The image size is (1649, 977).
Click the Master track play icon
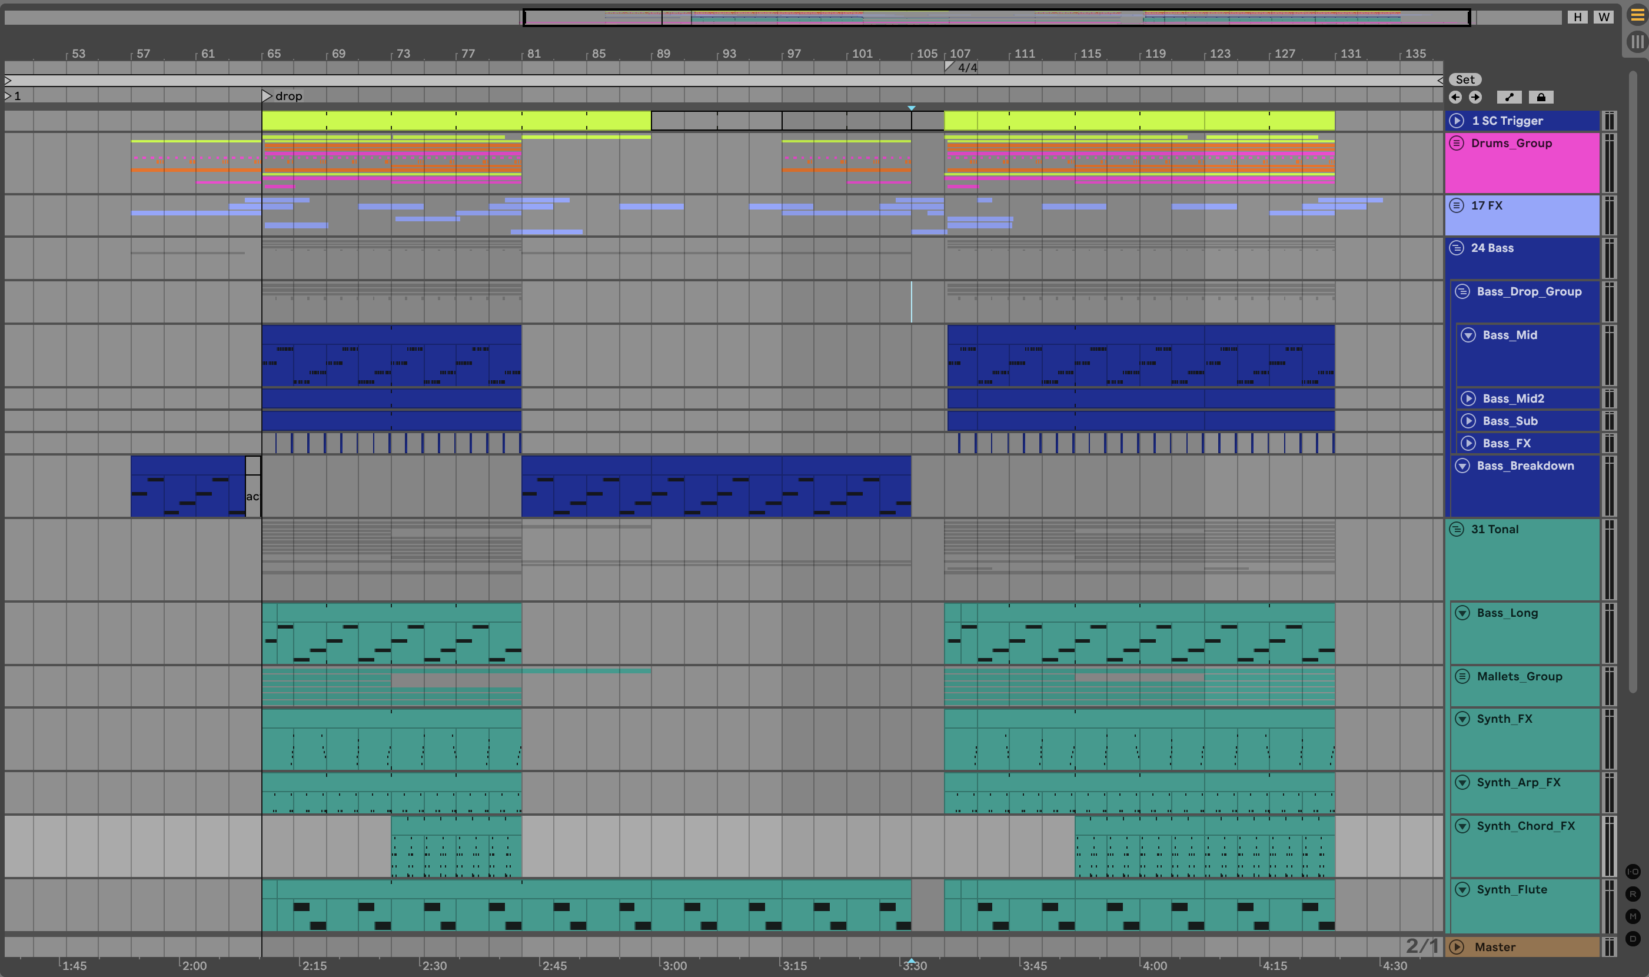pyautogui.click(x=1457, y=947)
